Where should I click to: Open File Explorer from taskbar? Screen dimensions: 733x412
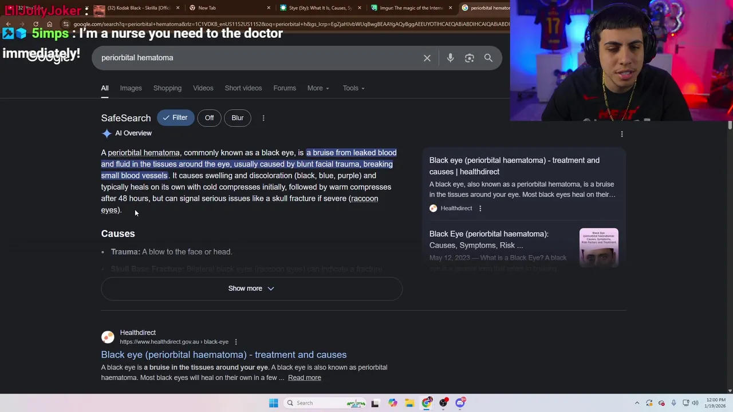coord(409,403)
